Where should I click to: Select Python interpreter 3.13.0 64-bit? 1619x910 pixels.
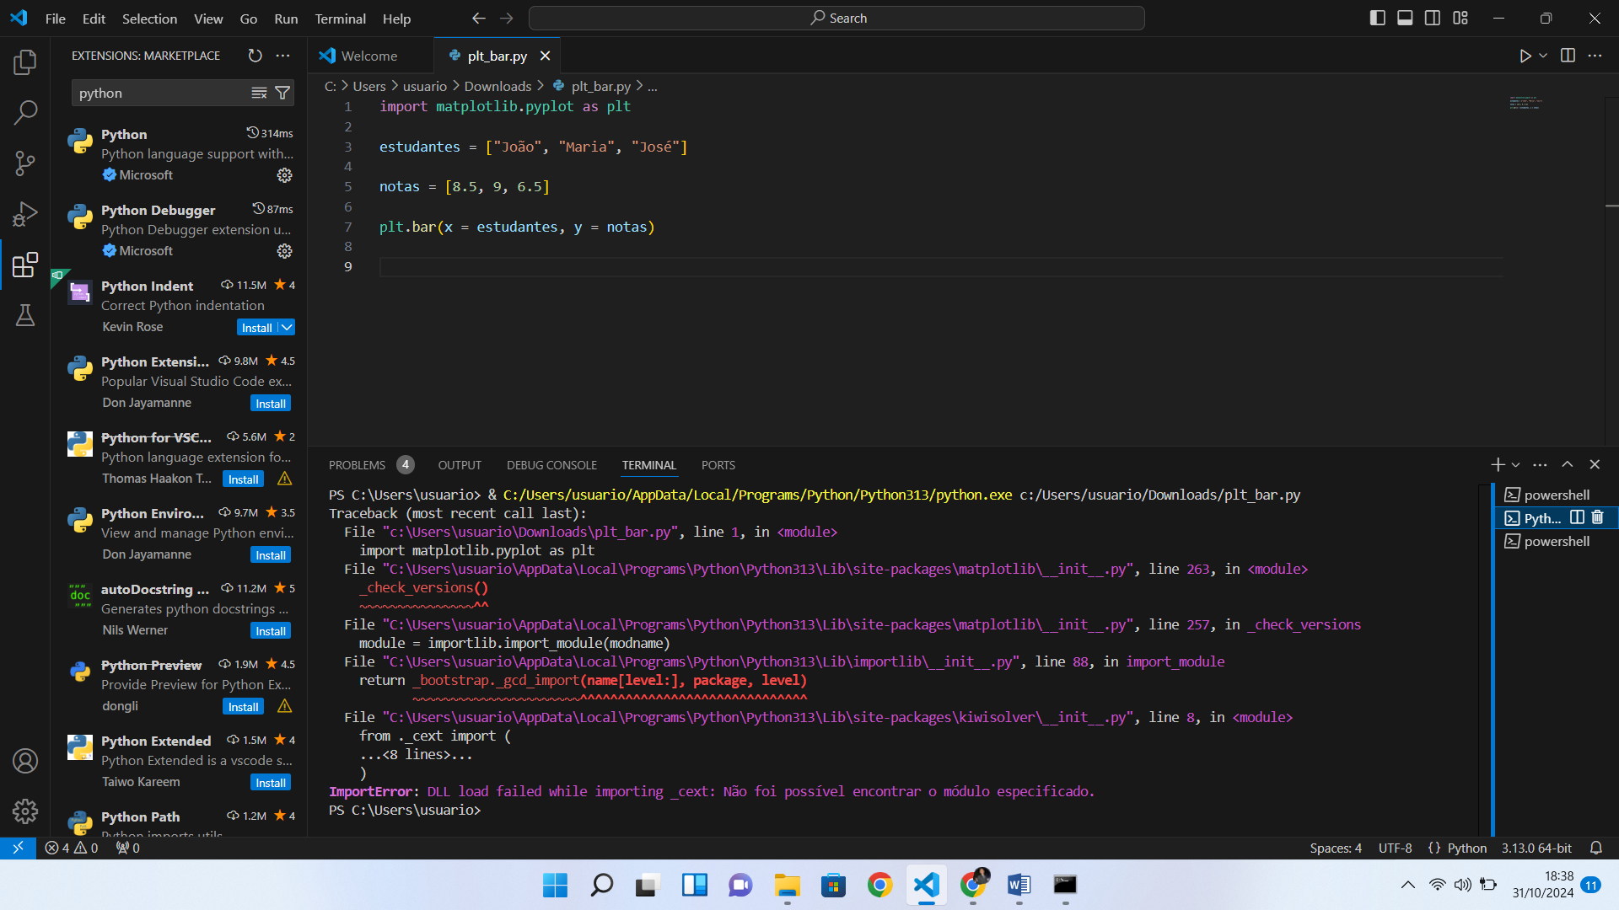click(x=1536, y=848)
